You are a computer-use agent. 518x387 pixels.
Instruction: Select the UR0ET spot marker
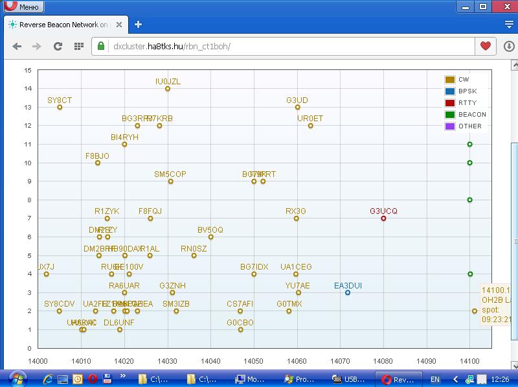(311, 126)
